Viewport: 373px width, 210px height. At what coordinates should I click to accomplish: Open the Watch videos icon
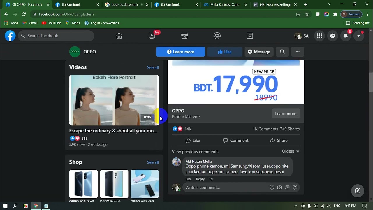(152, 36)
